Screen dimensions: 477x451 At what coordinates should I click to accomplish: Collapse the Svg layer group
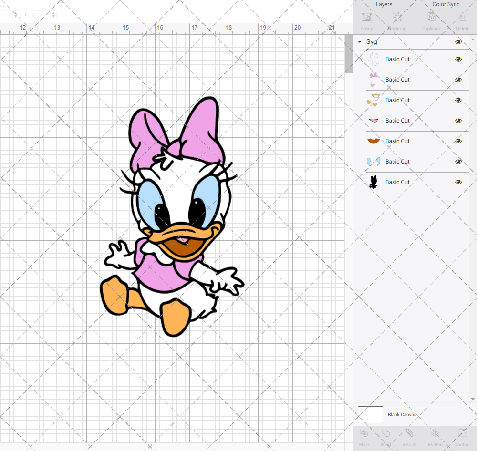tap(360, 42)
